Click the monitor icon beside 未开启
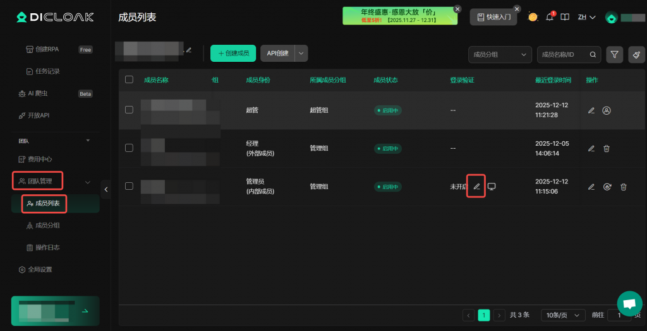647x331 pixels. 492,187
